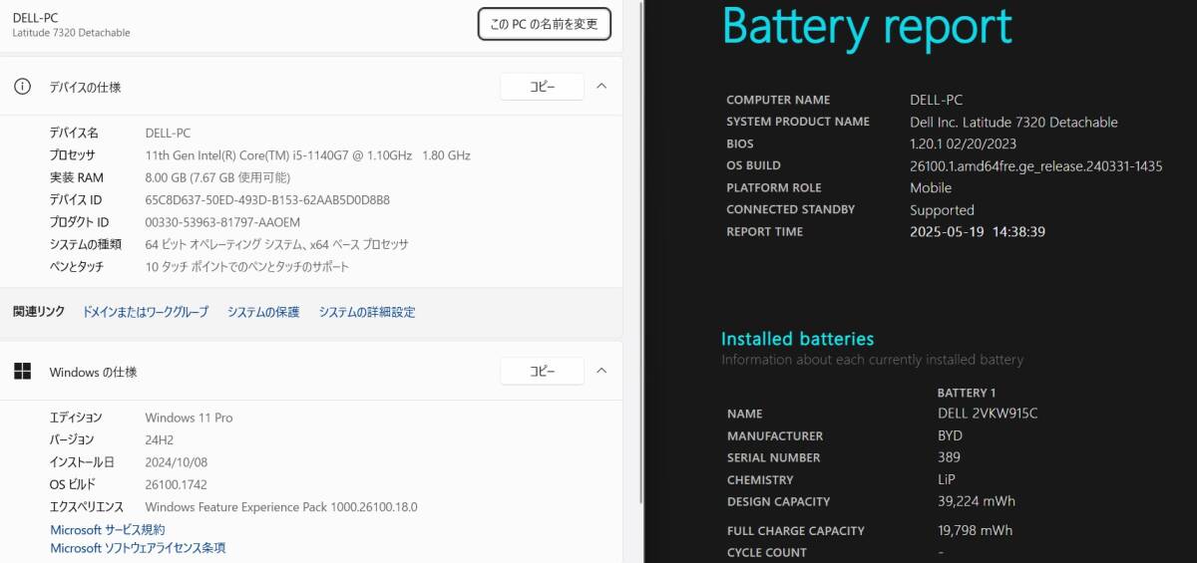The image size is (1197, 563).
Task: Select battery NAME value DELL 2VKW915C
Action: pyautogui.click(x=988, y=414)
